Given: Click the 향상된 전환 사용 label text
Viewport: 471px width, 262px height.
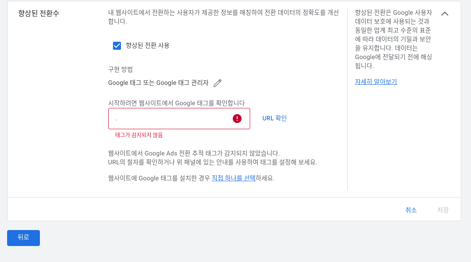Looking at the screenshot, I should [148, 45].
